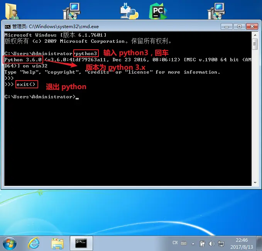Click the scrollbar down arrow
The height and width of the screenshot is (251, 262).
point(255,183)
